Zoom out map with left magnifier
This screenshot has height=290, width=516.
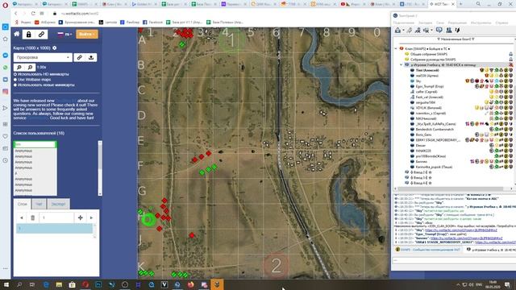pos(19,67)
